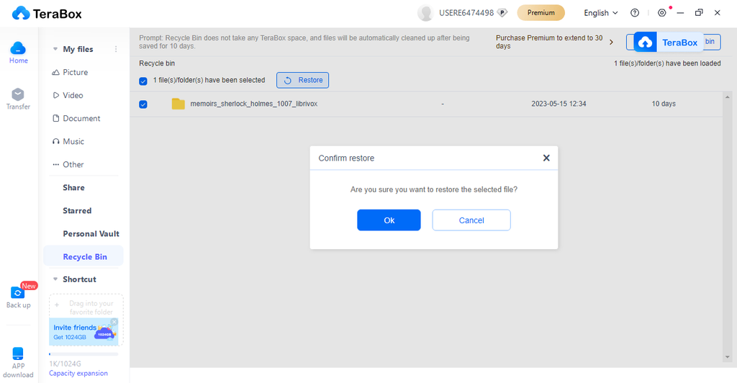Viewport: 737px width, 383px height.
Task: Collapse the Shortcut section
Action: coord(56,279)
